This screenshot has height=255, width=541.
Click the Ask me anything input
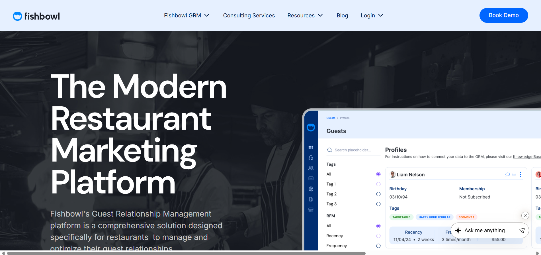click(x=486, y=230)
